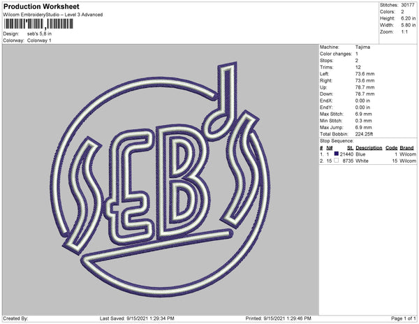Click the 'Color changes:' label
The height and width of the screenshot is (324, 419).
[336, 54]
